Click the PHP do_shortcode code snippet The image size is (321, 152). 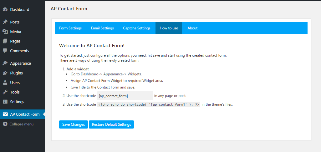click(x=149, y=104)
